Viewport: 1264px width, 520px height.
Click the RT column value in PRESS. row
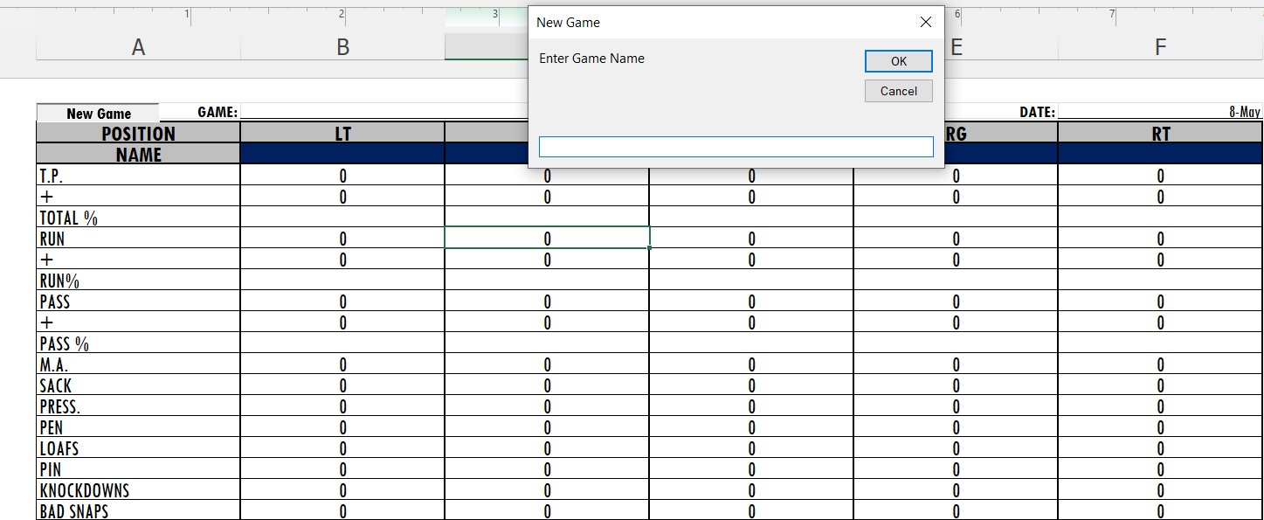[x=1160, y=406]
